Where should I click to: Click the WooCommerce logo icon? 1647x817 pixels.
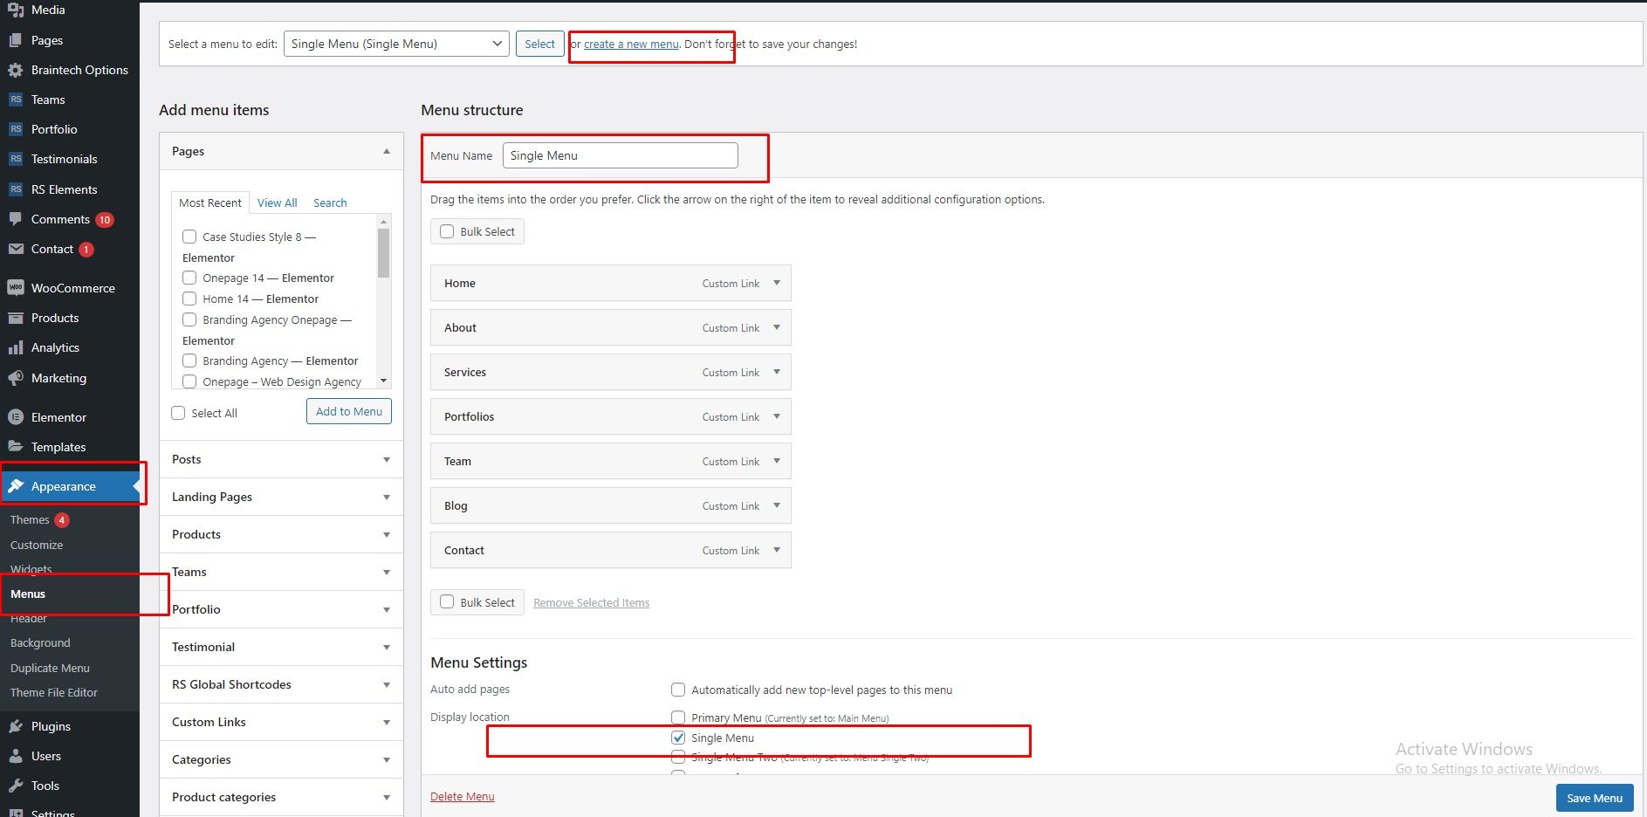tap(16, 288)
